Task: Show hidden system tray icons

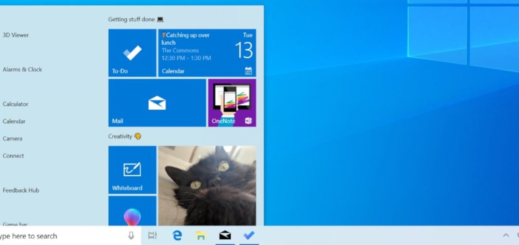Action: [506, 235]
